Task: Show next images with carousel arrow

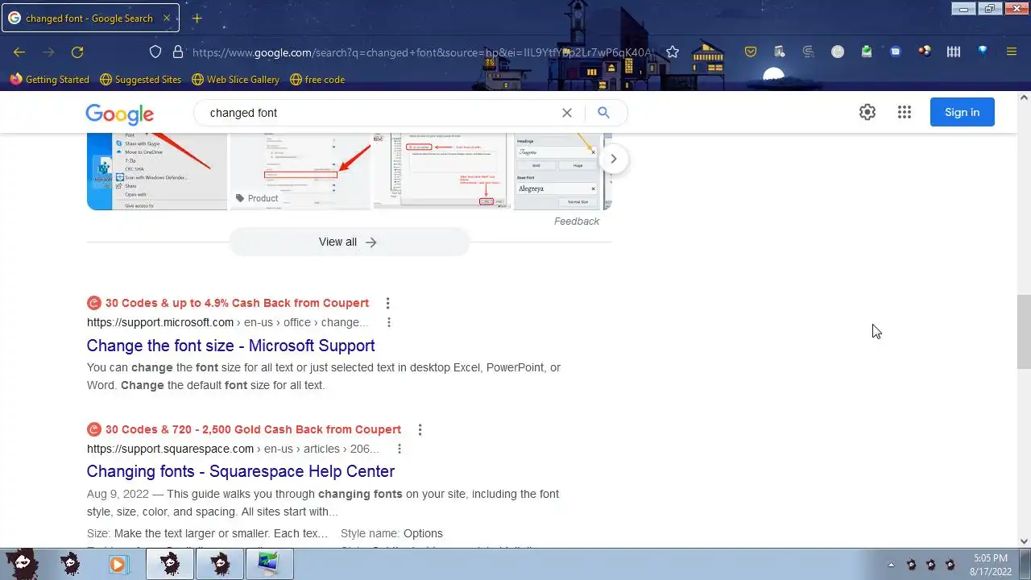Action: (x=613, y=159)
